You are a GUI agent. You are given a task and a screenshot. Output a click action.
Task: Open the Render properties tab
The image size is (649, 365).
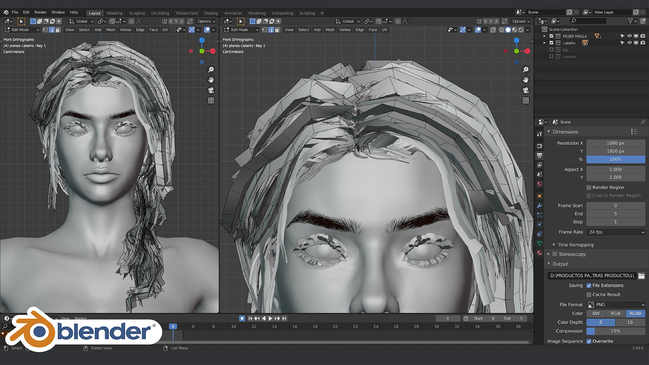(539, 146)
